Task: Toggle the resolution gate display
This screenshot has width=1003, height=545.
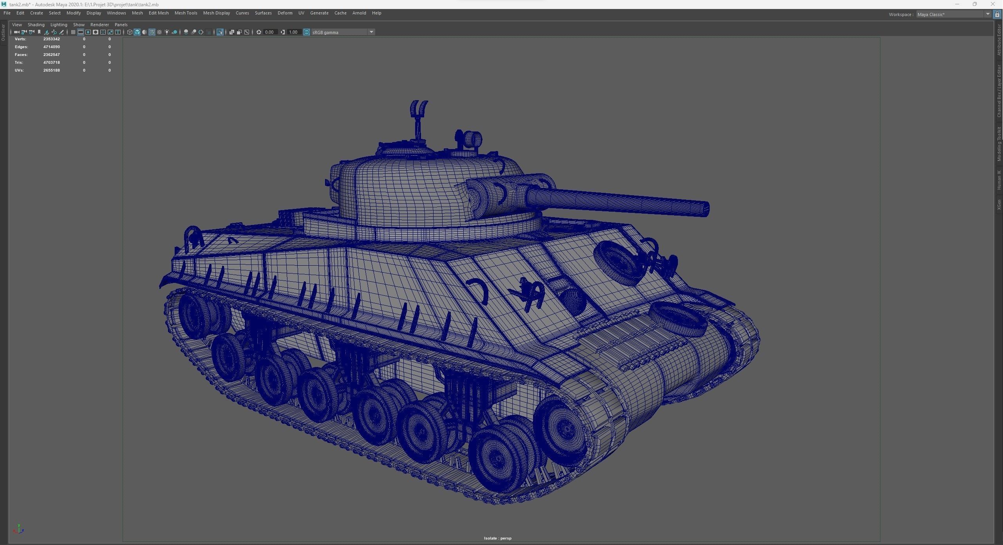Action: coord(88,32)
